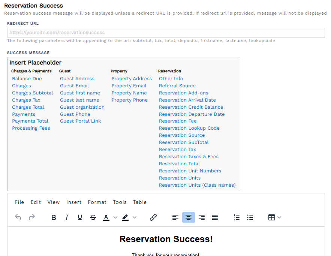Open the Format menu
Image resolution: width=331 pixels, height=256 pixels.
coord(97,202)
